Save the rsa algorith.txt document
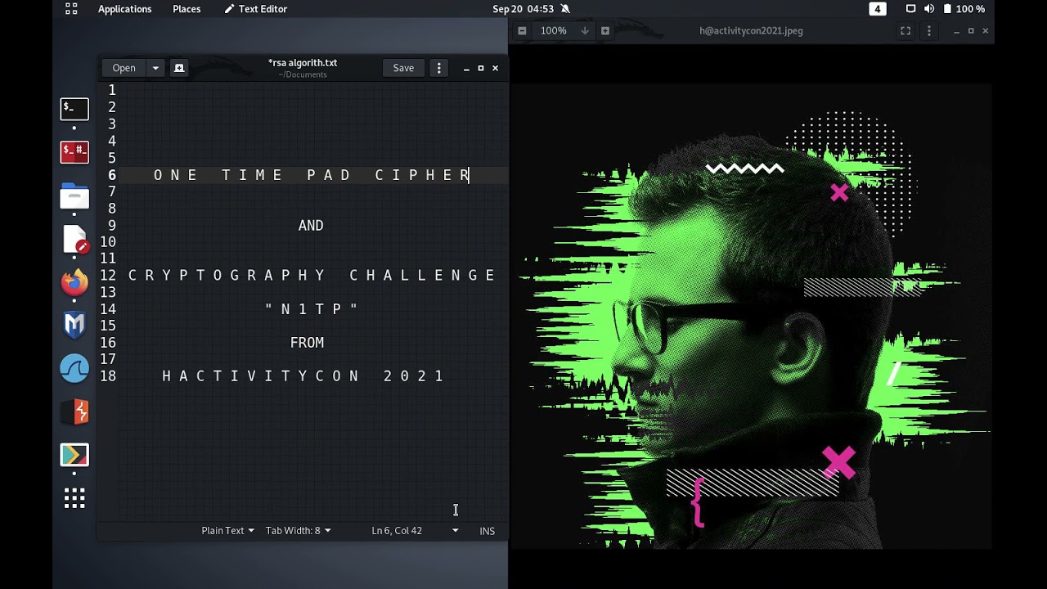The height and width of the screenshot is (589, 1047). tap(403, 68)
